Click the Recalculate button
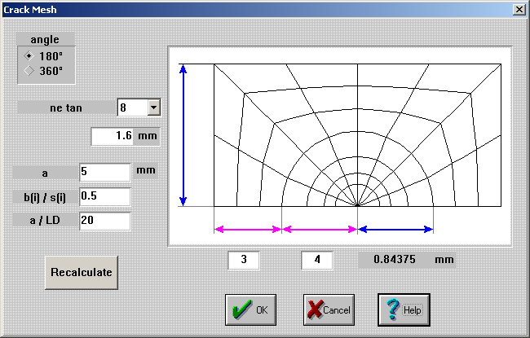The width and height of the screenshot is (530, 338). 82,272
